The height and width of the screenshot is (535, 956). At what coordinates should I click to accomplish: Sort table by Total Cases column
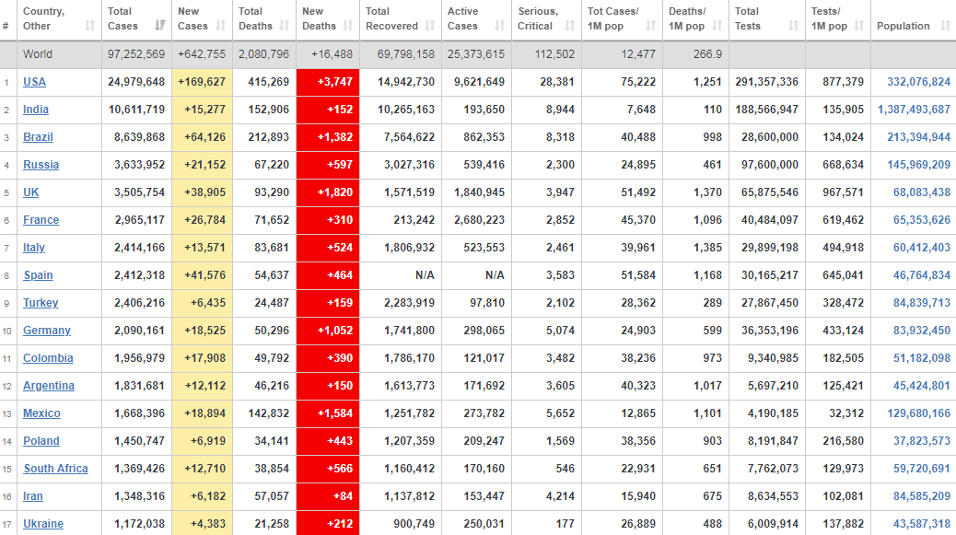(x=160, y=26)
